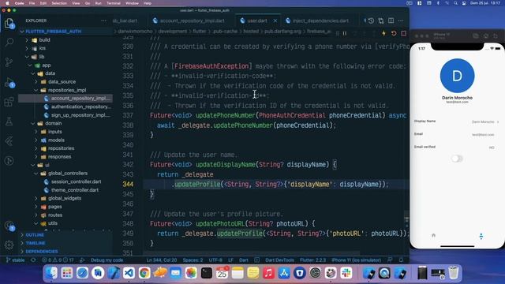Image resolution: width=505 pixels, height=284 pixels.
Task: Open Slack from the Dock
Action: coord(346,273)
